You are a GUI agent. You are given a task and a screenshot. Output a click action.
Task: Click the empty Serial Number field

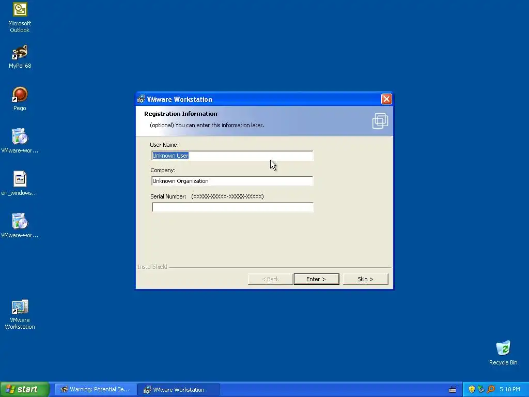(232, 207)
